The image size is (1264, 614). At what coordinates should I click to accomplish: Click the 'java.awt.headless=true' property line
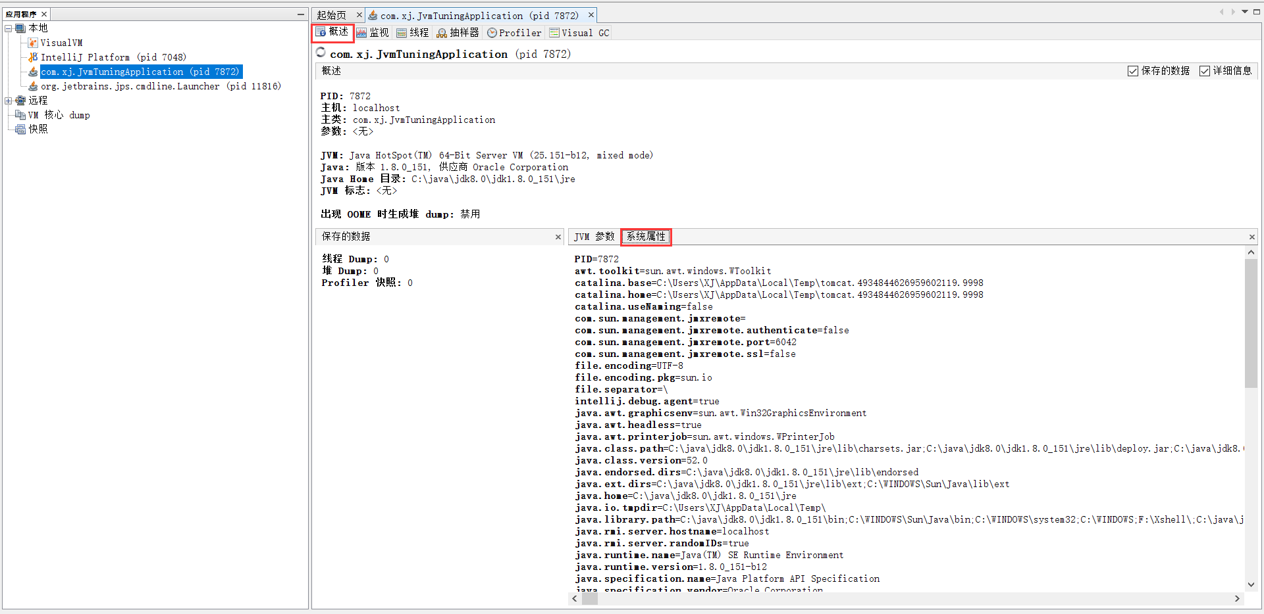638,425
